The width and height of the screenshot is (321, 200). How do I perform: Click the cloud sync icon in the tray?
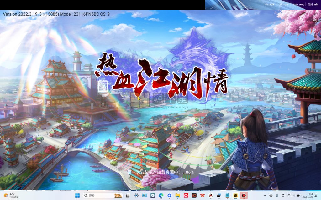271,195
